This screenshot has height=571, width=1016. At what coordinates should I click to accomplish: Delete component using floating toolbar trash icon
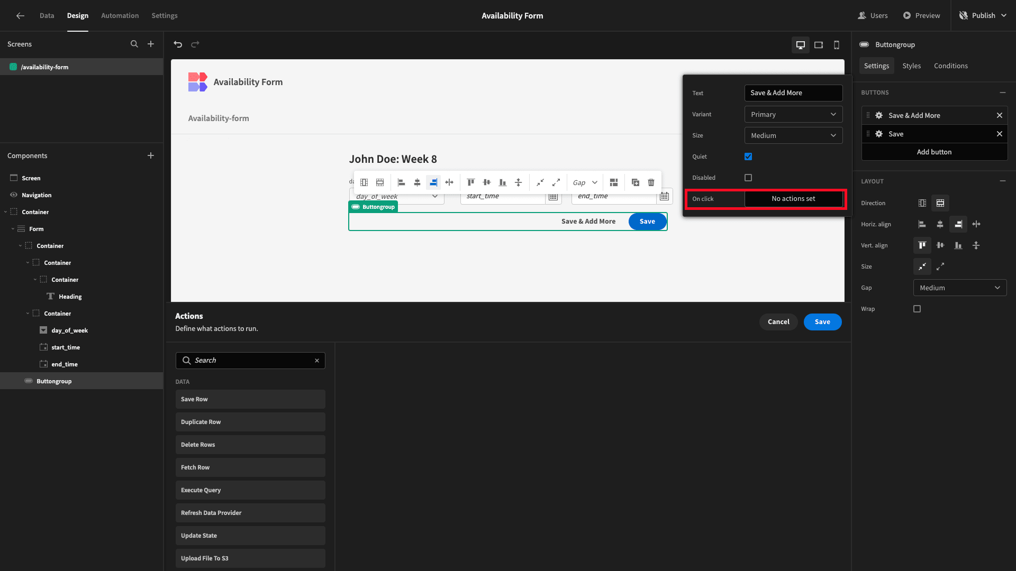coord(651,182)
